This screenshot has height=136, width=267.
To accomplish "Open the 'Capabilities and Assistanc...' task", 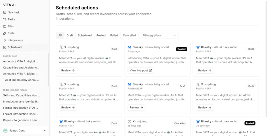I will [21, 68].
